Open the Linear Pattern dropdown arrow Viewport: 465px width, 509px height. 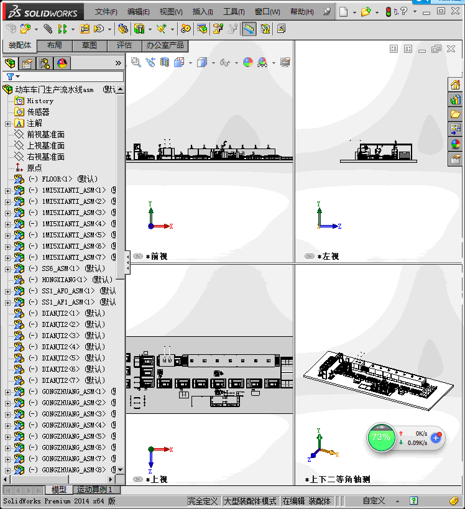pos(73,30)
